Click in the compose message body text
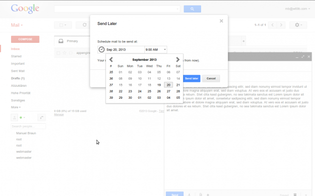The height and width of the screenshot is (196, 315). (237, 98)
